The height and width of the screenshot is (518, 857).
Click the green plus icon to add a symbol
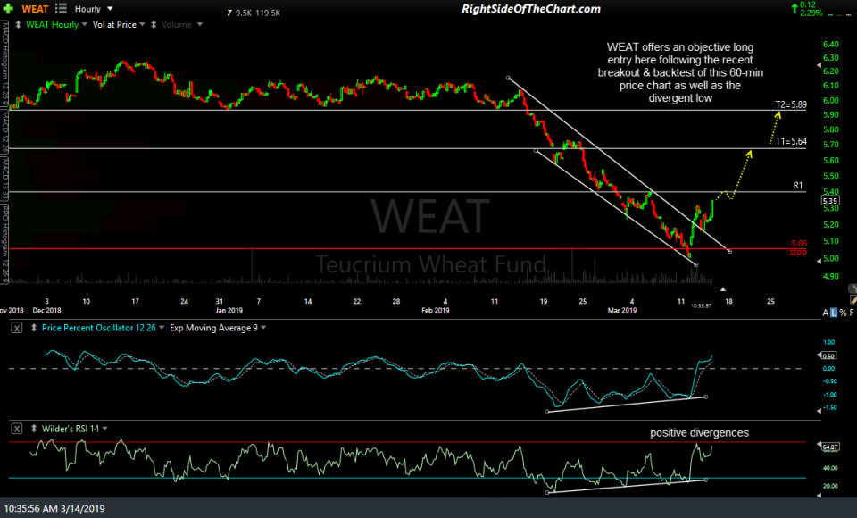coord(8,9)
